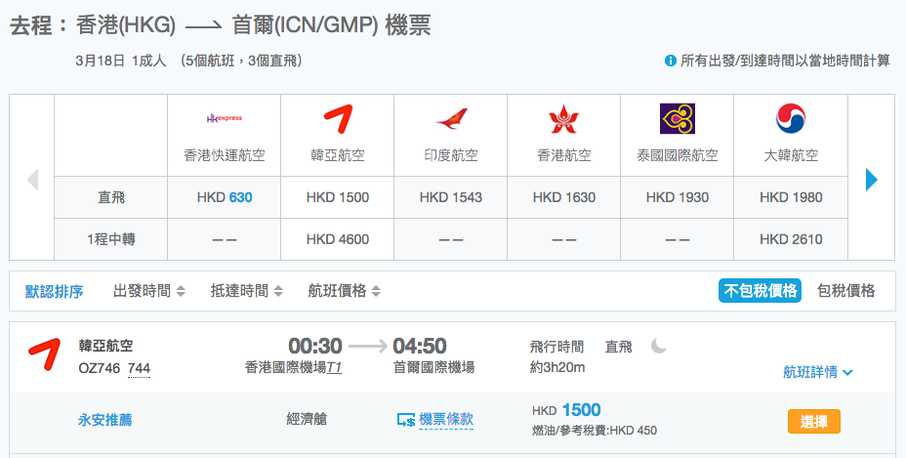
Task: Select HKD 1980 Korean Air direct fare
Action: point(791,197)
